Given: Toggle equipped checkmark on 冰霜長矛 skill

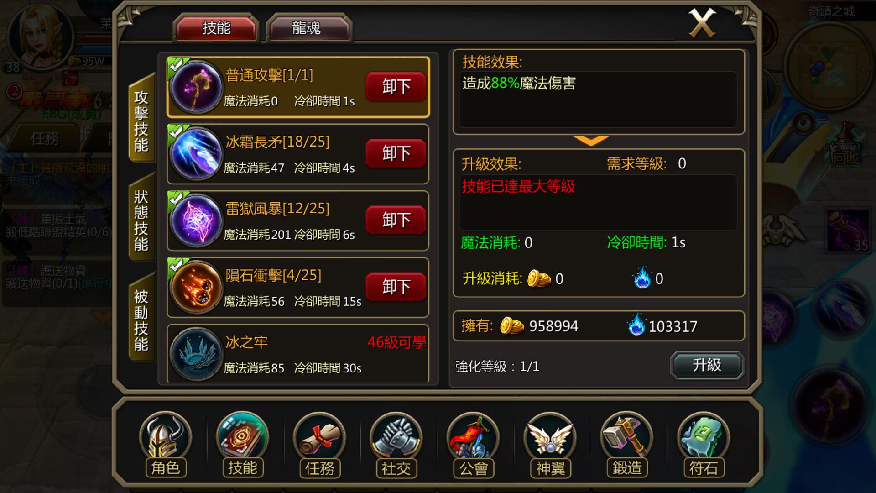Looking at the screenshot, I should [176, 132].
